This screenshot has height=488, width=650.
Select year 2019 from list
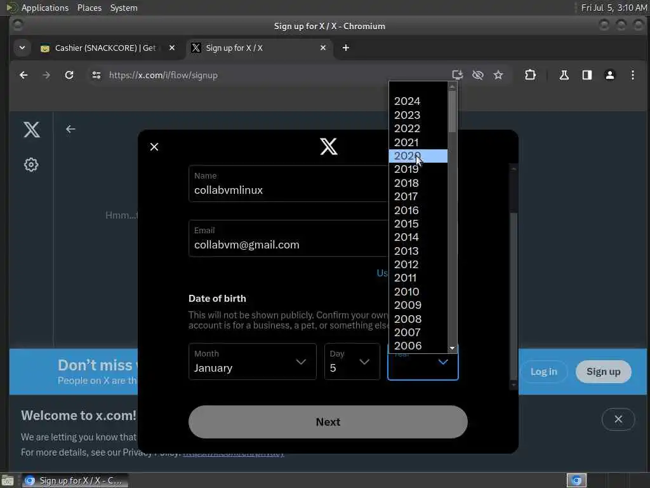point(418,169)
